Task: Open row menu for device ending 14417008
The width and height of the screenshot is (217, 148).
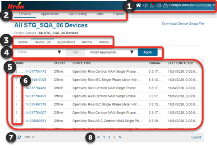Action: click(17, 80)
